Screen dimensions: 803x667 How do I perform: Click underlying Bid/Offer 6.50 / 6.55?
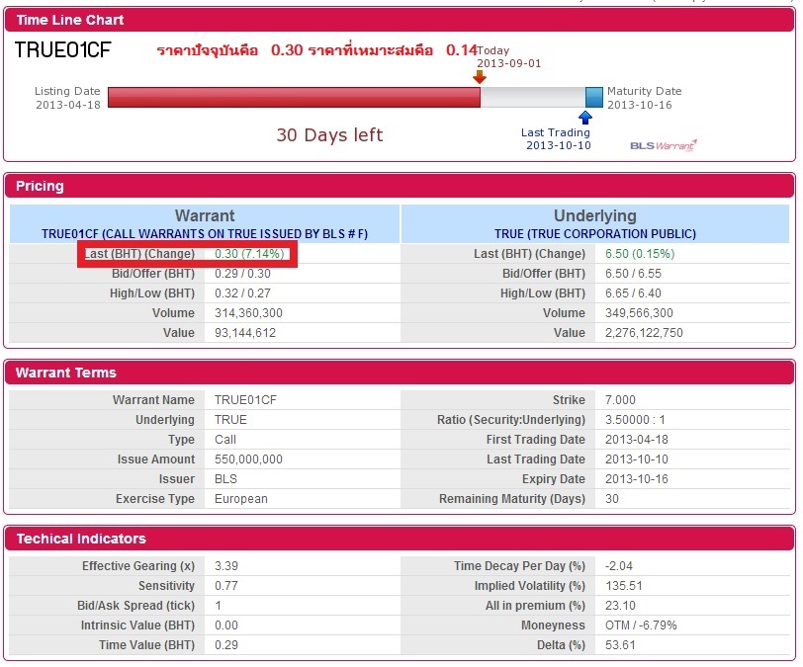[x=633, y=274]
